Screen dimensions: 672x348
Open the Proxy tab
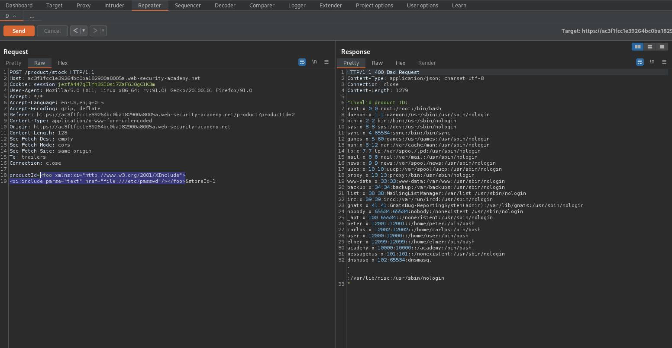[84, 5]
